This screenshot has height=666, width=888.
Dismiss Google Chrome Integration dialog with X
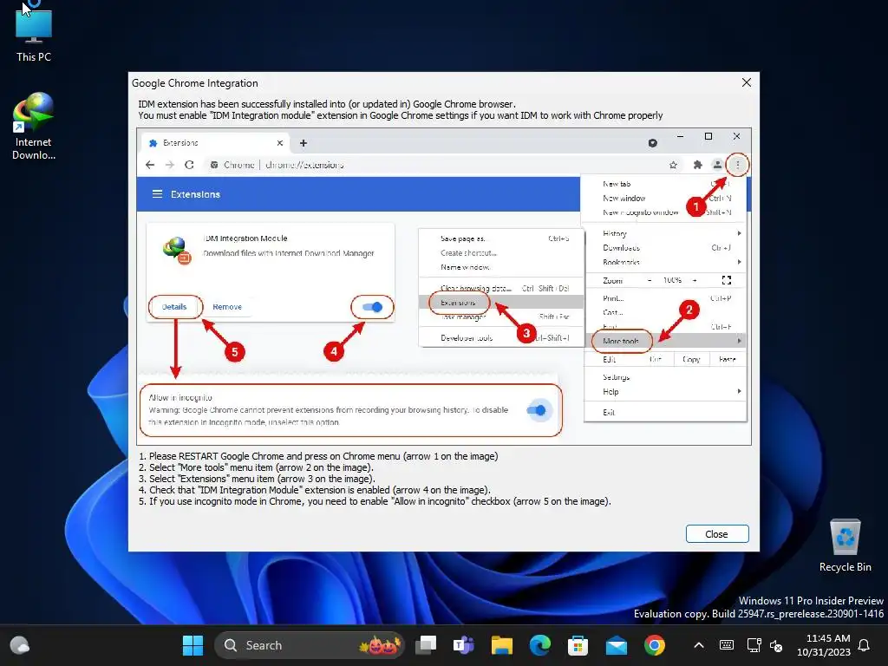point(747,82)
